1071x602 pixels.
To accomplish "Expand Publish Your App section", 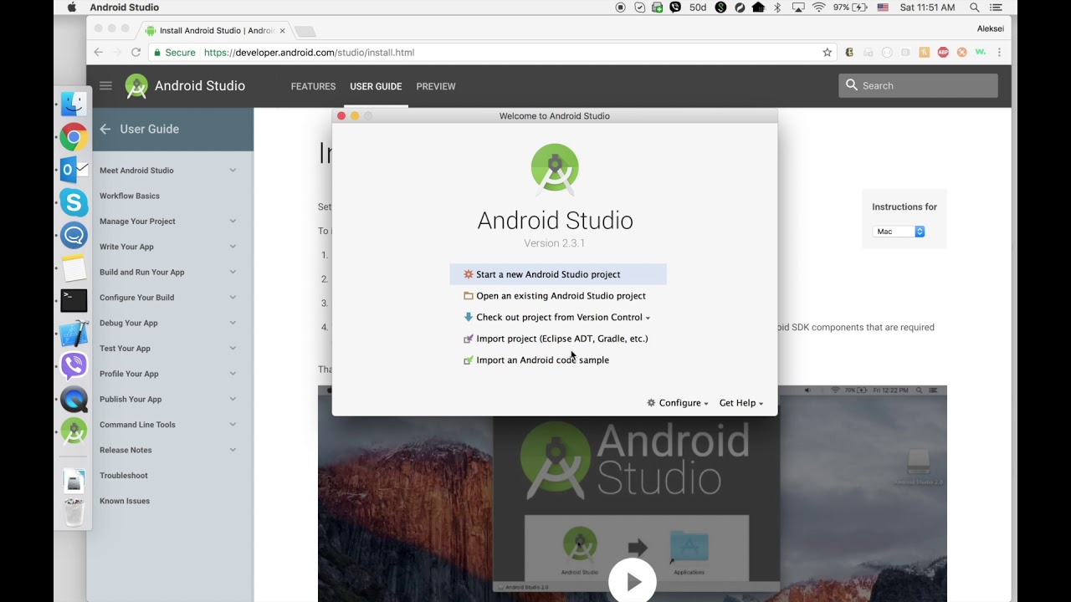I will click(233, 400).
